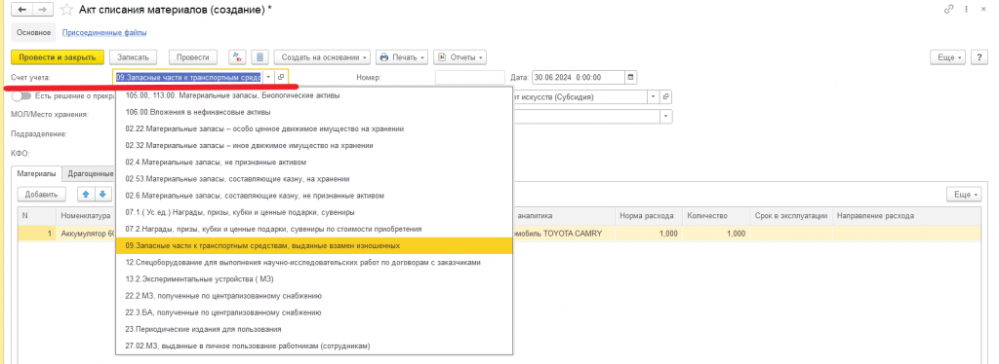Open the calendar picker for Дата
Screen dimensions: 999x364
pos(630,77)
